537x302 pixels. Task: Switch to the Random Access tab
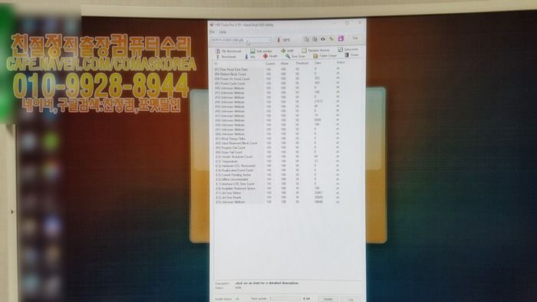point(315,51)
